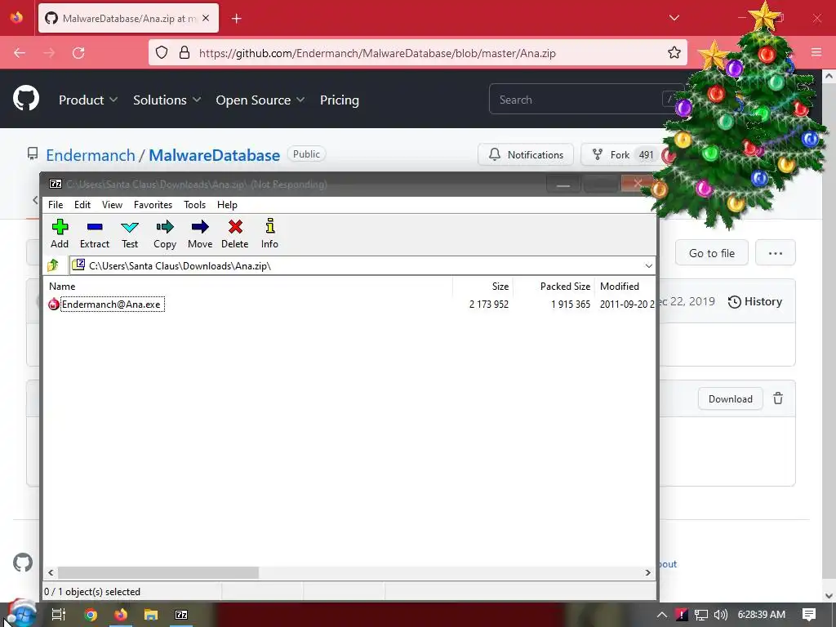Open the Favorites menu

pos(153,205)
